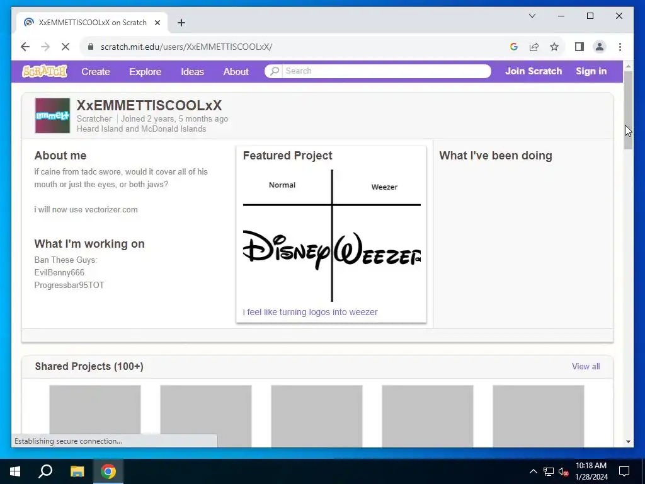Click the Google icon in address bar
The image size is (645, 484).
tap(514, 47)
